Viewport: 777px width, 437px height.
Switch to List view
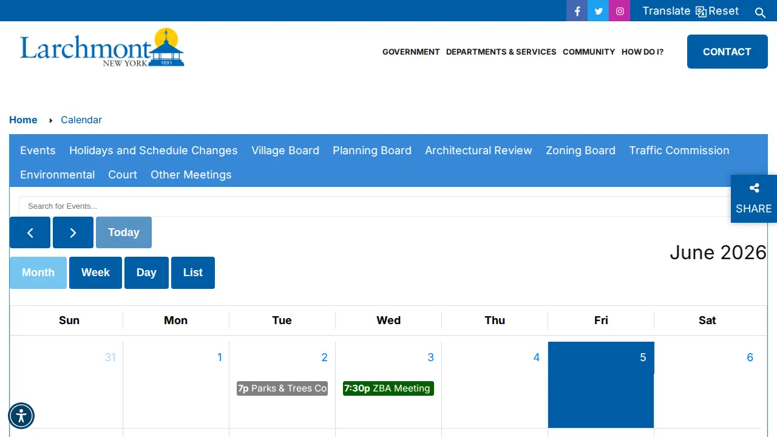pos(193,273)
